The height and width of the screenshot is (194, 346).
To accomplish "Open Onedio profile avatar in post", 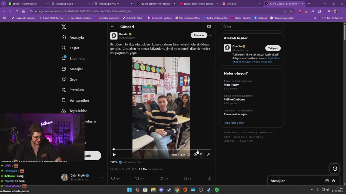I will (114, 36).
